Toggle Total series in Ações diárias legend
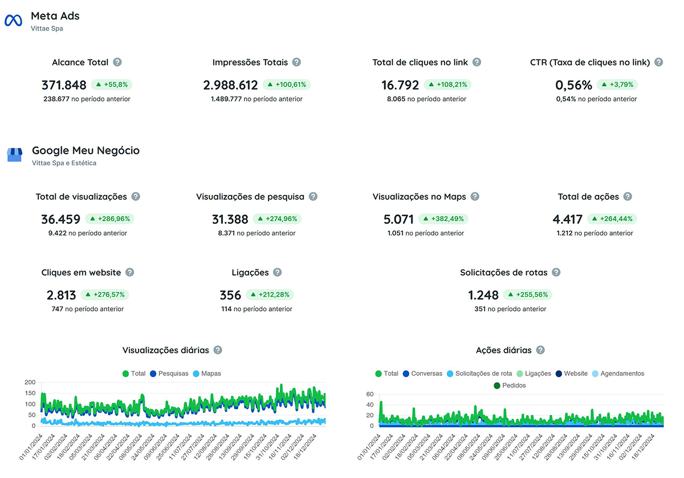This screenshot has width=684, height=478. click(386, 374)
